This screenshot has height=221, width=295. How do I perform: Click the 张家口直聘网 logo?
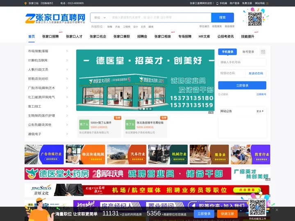[x=55, y=18]
